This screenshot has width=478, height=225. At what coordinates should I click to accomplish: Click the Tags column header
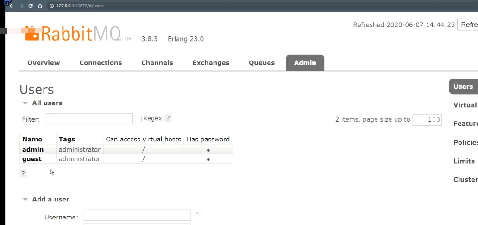pos(67,139)
